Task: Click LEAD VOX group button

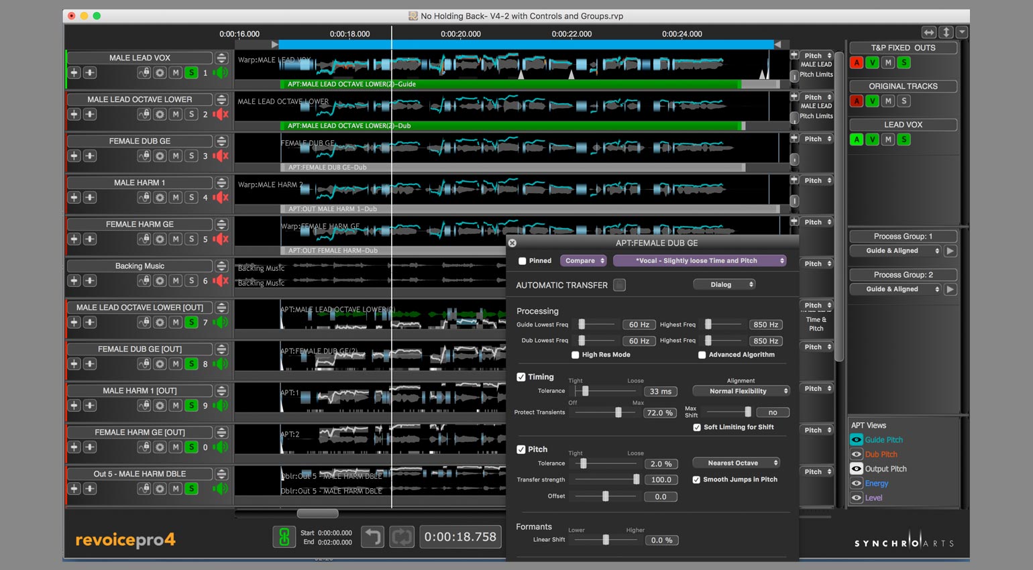Action: pos(903,125)
